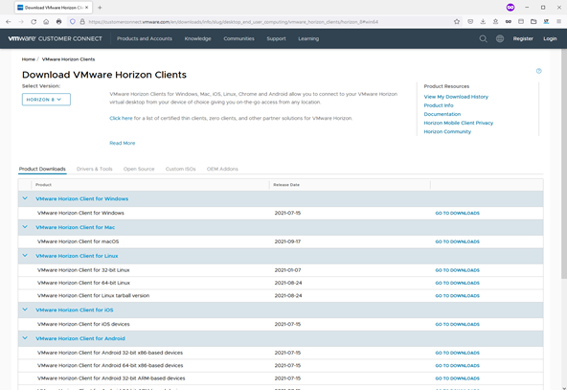Image resolution: width=567 pixels, height=390 pixels.
Task: Go to downloads for iOS devices
Action: coord(458,325)
